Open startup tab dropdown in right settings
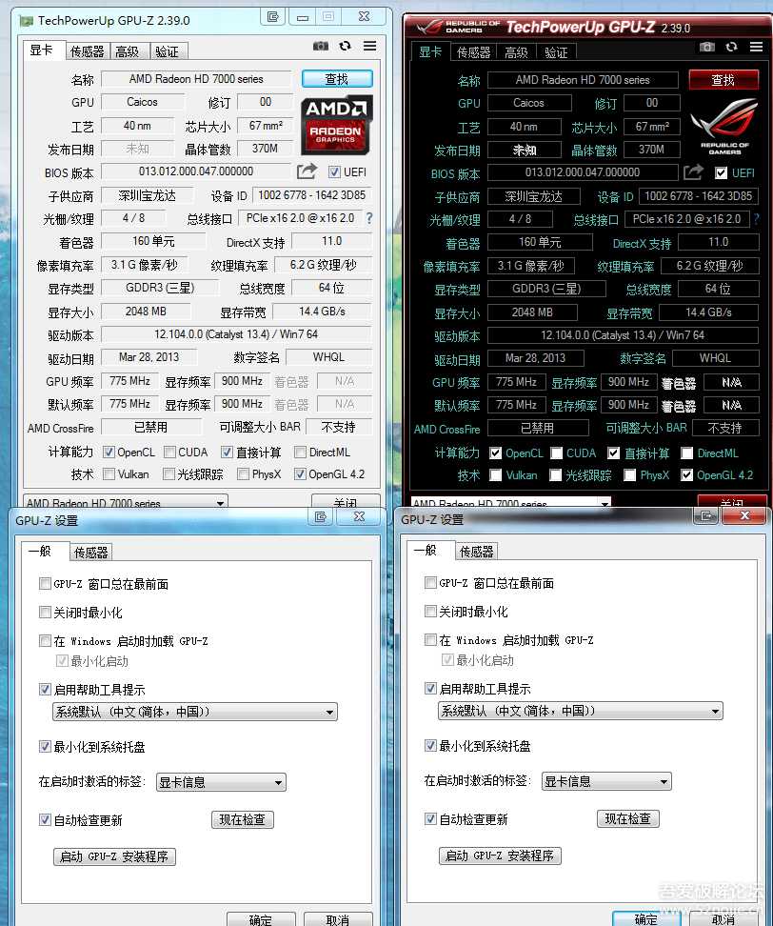The width and height of the screenshot is (773, 926). click(606, 781)
